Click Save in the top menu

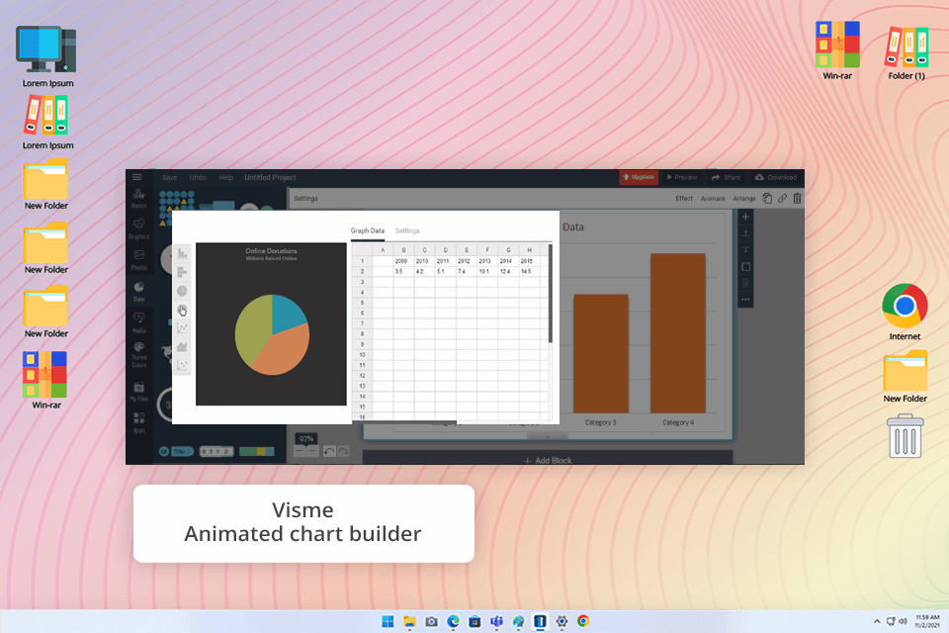point(169,177)
